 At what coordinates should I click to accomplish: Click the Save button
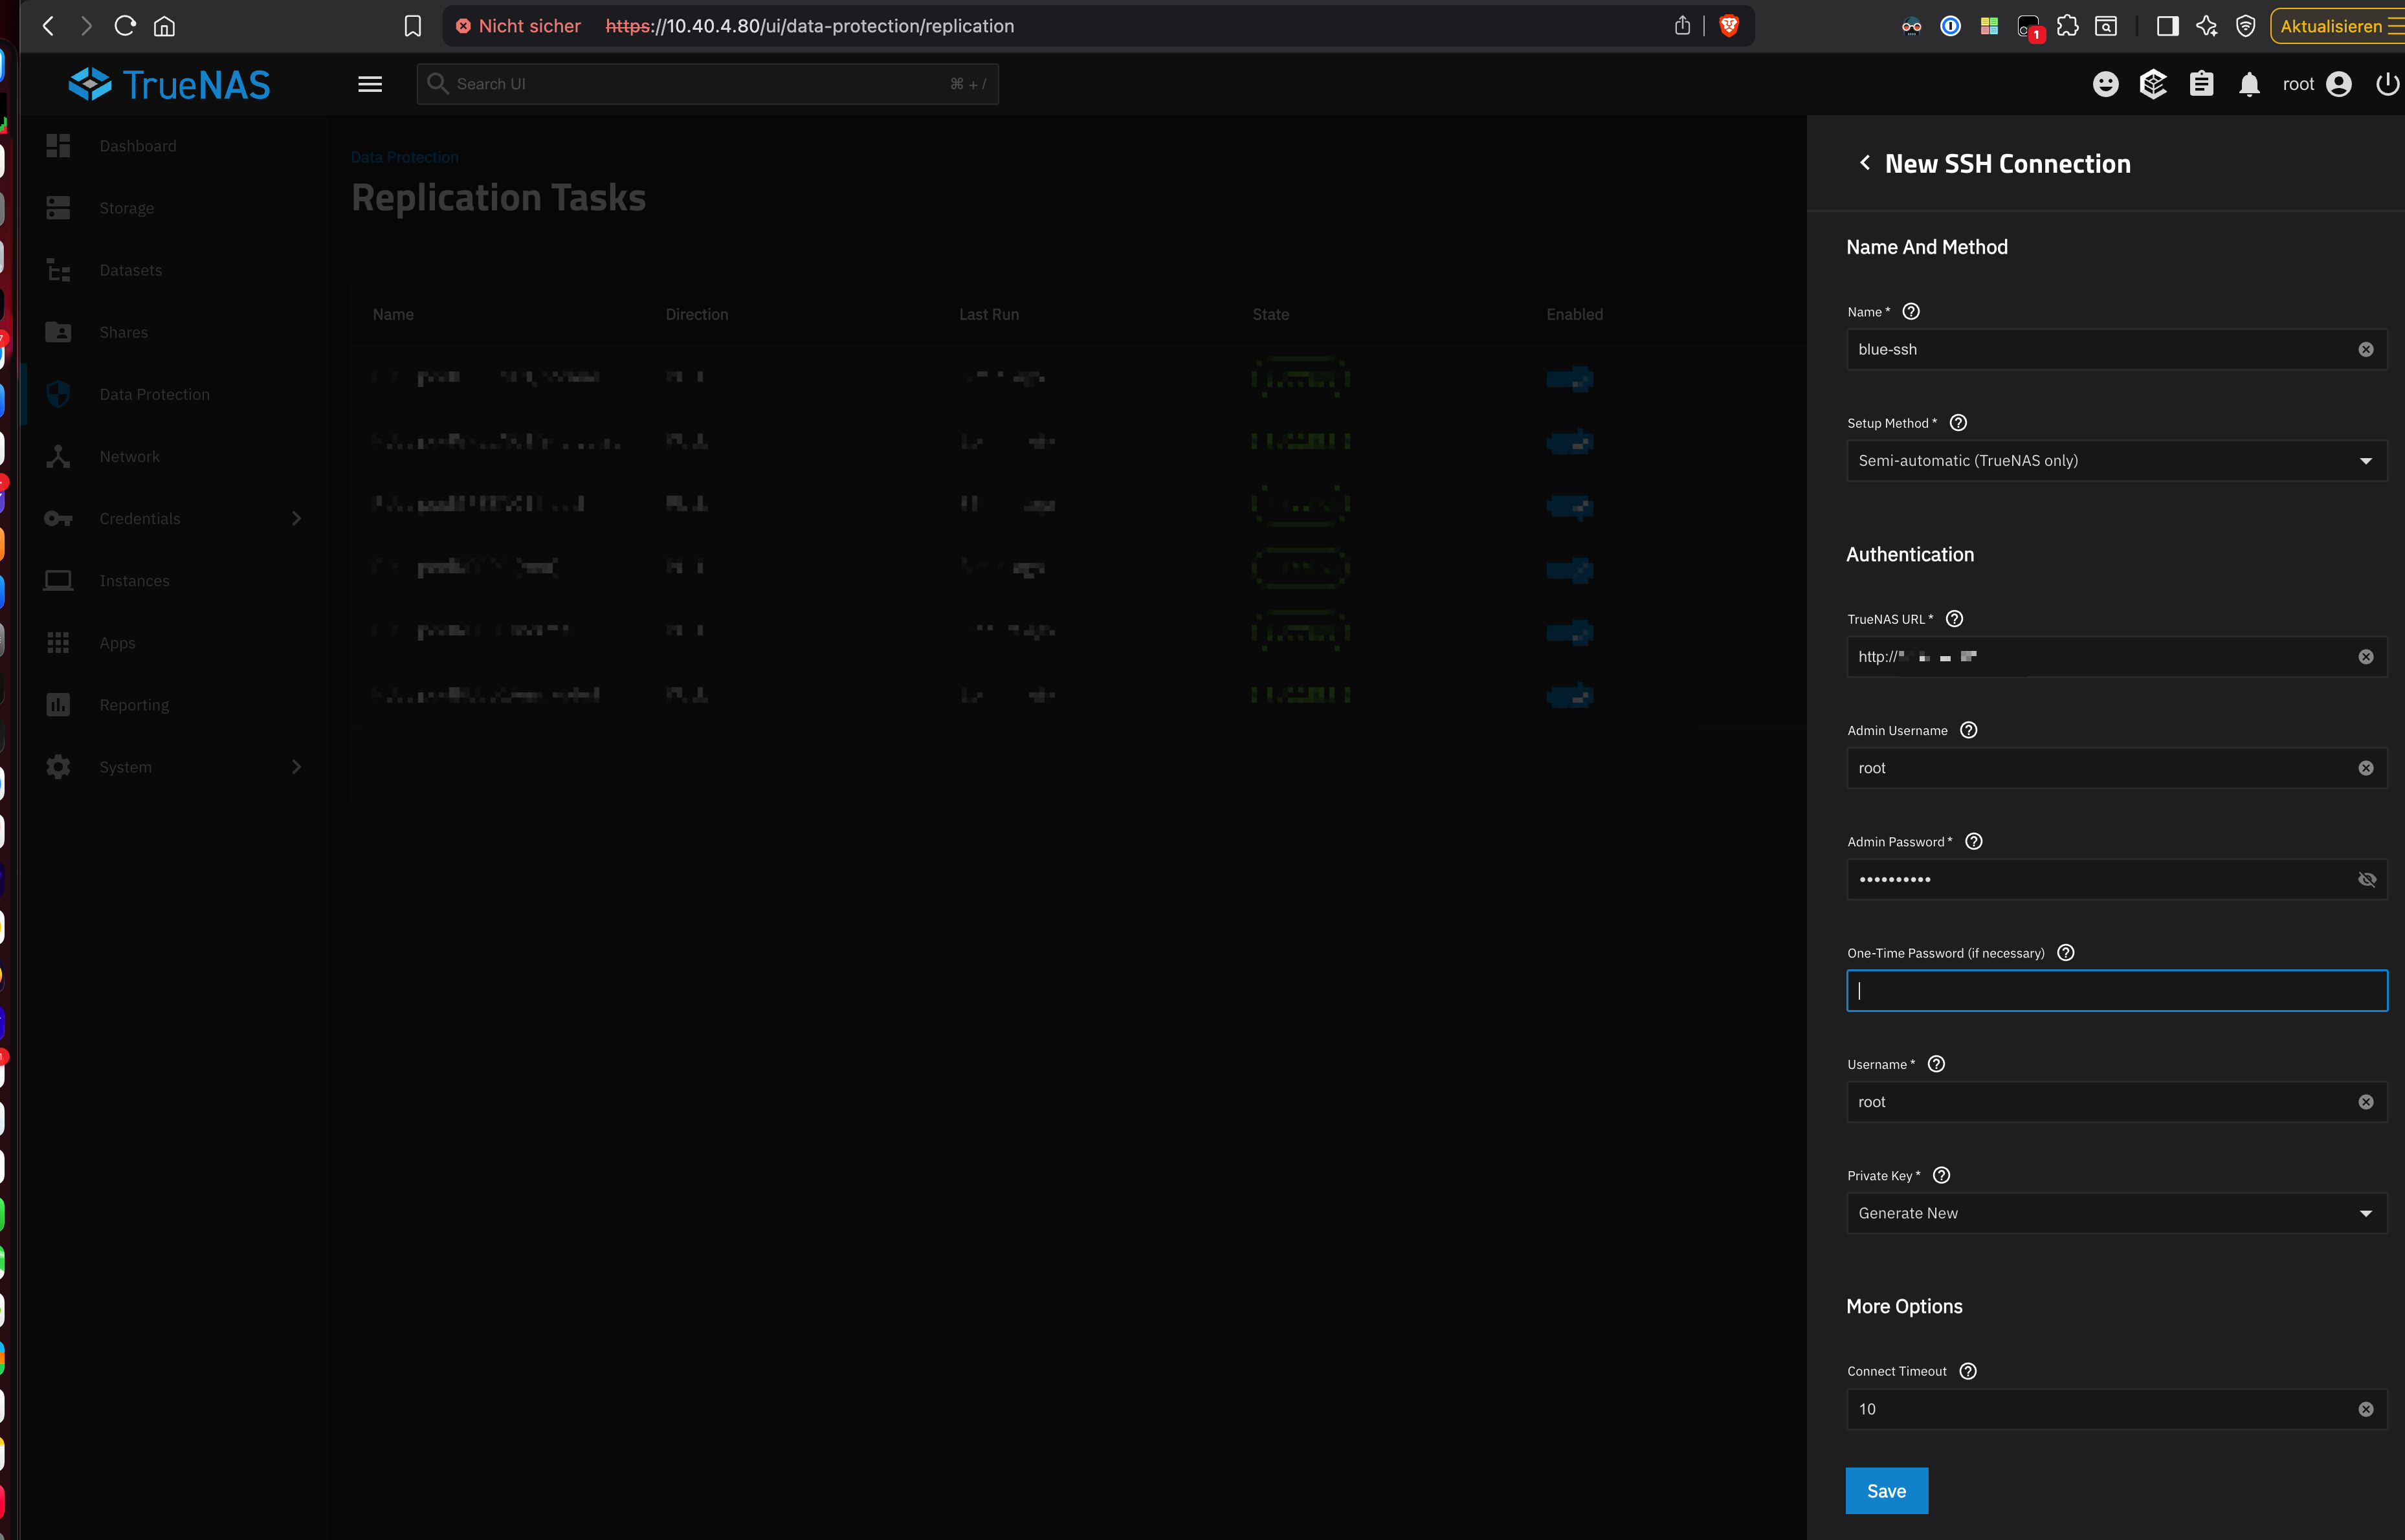click(1886, 1491)
